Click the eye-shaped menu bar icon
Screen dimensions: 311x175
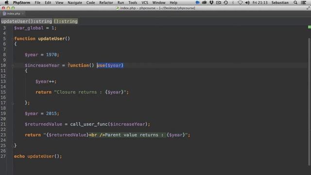point(204,2)
